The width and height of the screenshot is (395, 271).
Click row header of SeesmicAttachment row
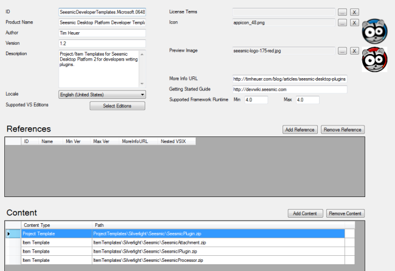13,243
